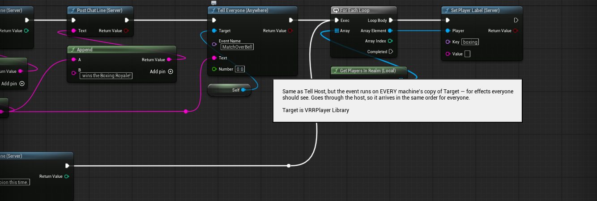
Task: Click the function icon on Tell Everyone node
Action: (213, 10)
